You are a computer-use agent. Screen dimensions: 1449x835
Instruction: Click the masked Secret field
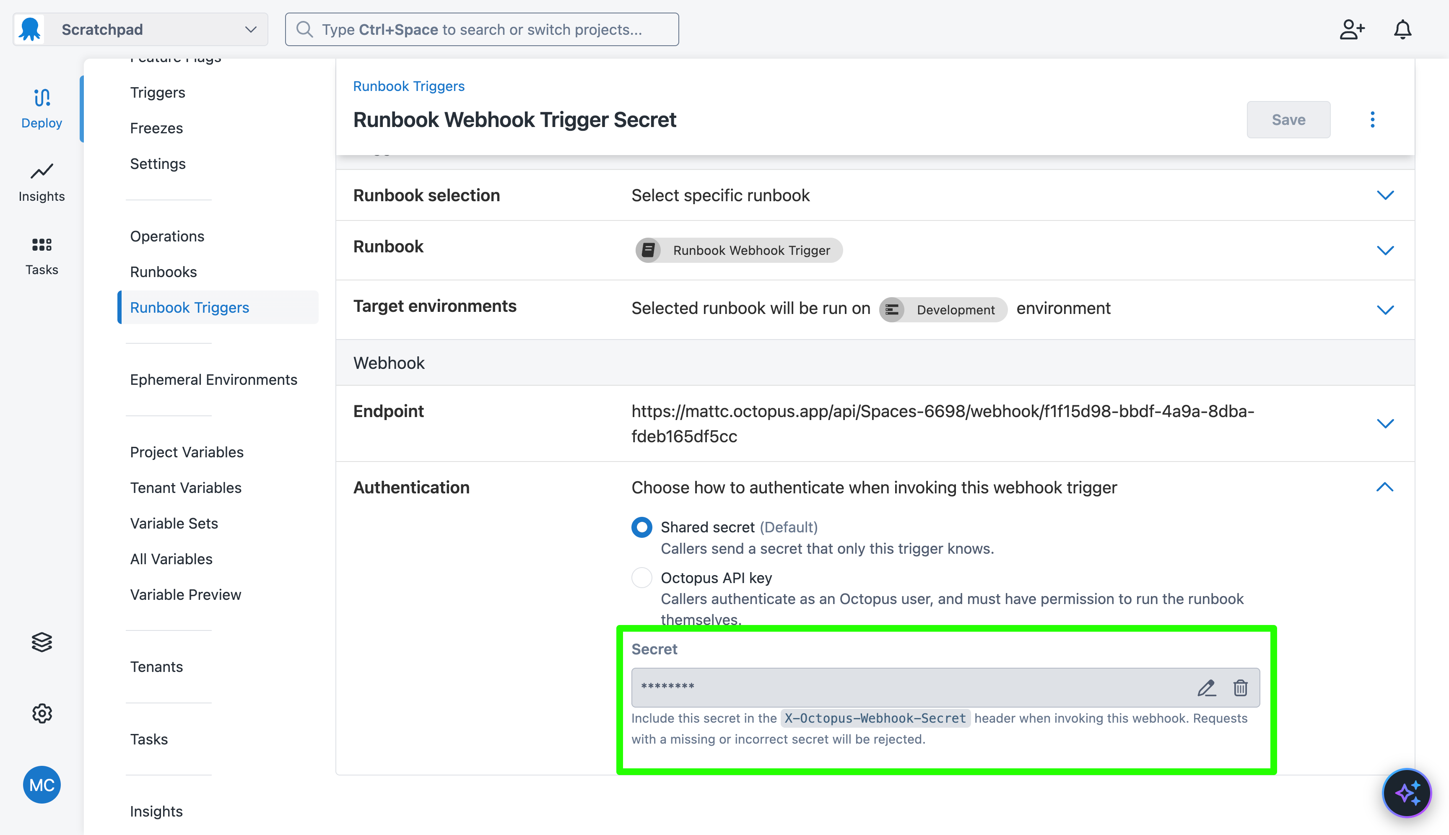tap(945, 687)
